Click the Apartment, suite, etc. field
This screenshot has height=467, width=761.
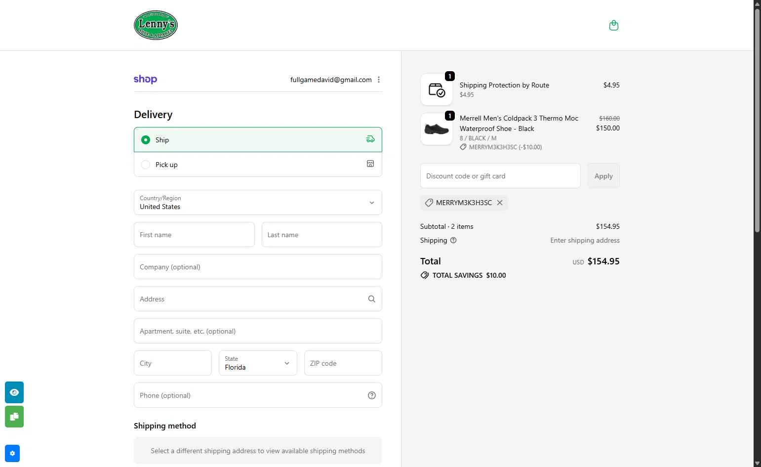tap(258, 331)
